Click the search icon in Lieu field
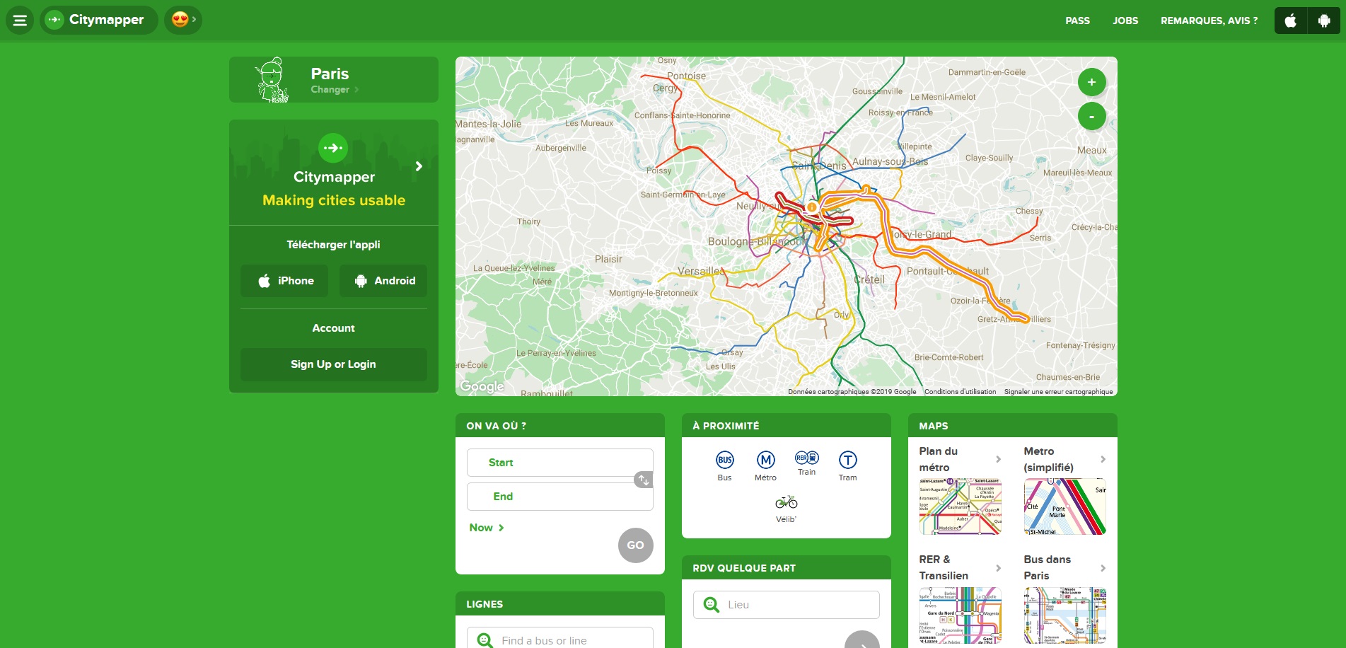 711,605
